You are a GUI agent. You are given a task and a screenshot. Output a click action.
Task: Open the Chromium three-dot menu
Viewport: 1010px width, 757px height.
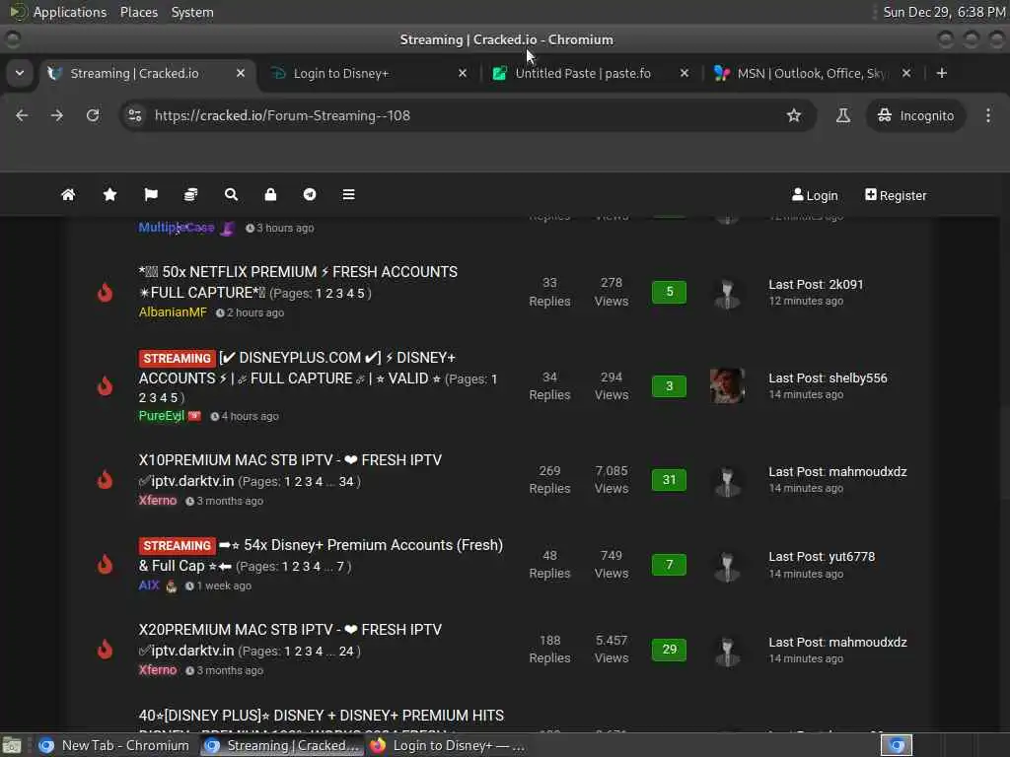[988, 115]
